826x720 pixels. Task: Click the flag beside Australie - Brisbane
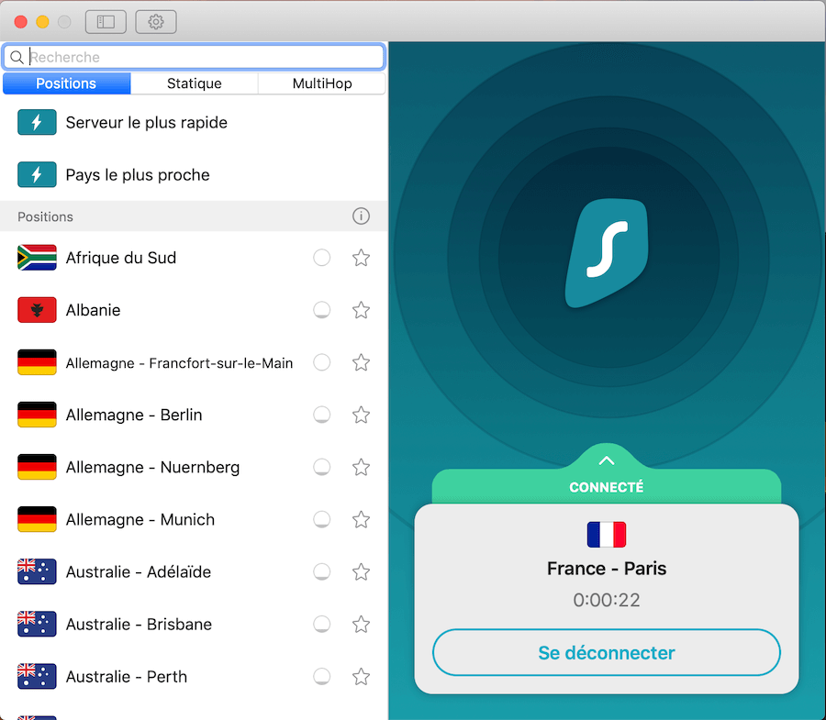tap(37, 625)
